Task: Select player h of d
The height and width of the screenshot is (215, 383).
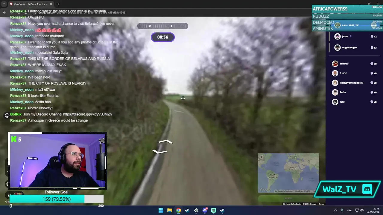Action: point(354,73)
